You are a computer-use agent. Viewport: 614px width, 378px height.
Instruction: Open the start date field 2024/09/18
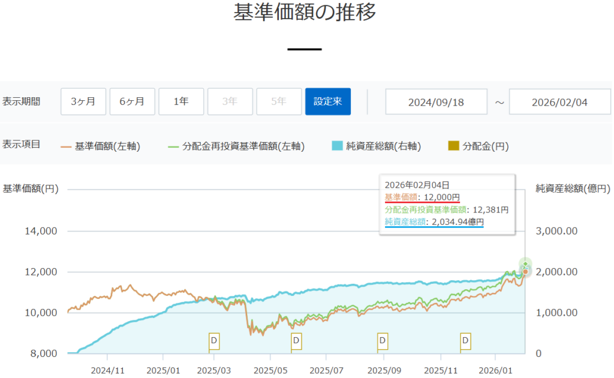click(436, 101)
